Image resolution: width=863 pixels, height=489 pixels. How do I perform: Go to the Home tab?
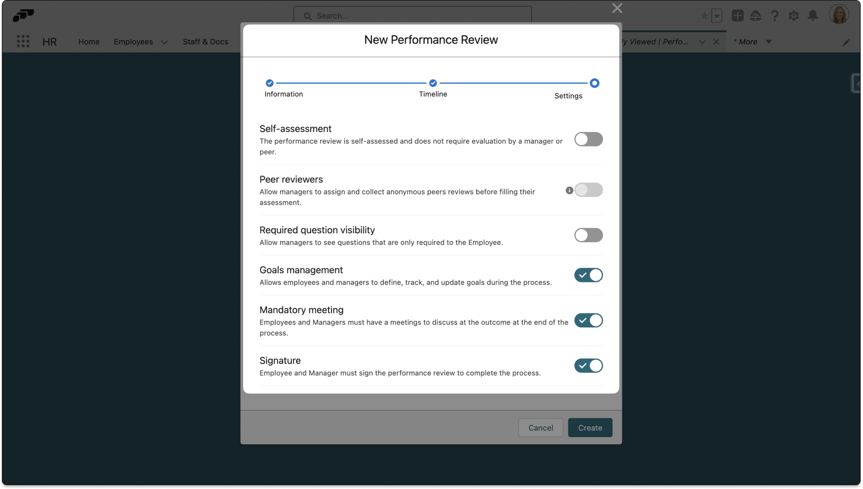(89, 42)
